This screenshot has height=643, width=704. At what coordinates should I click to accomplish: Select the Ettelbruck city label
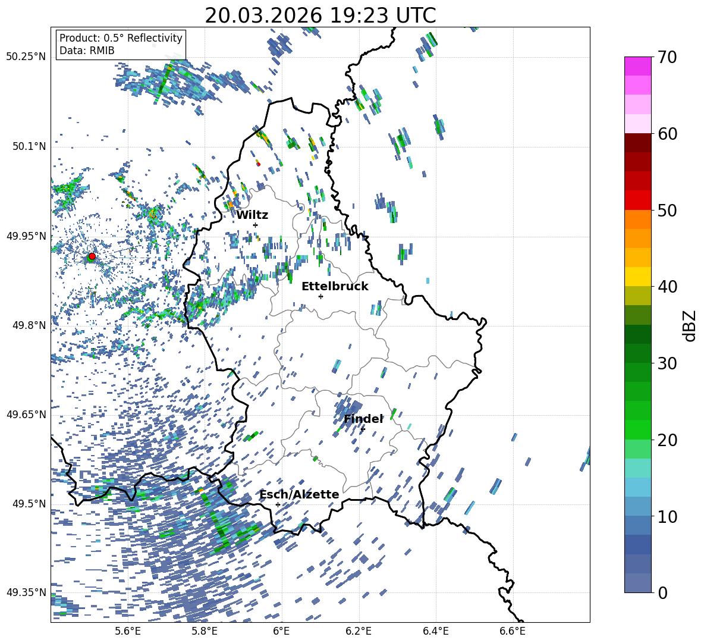(x=335, y=286)
